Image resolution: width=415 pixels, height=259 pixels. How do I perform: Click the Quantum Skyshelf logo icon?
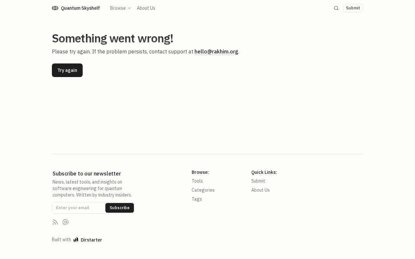(x=55, y=8)
